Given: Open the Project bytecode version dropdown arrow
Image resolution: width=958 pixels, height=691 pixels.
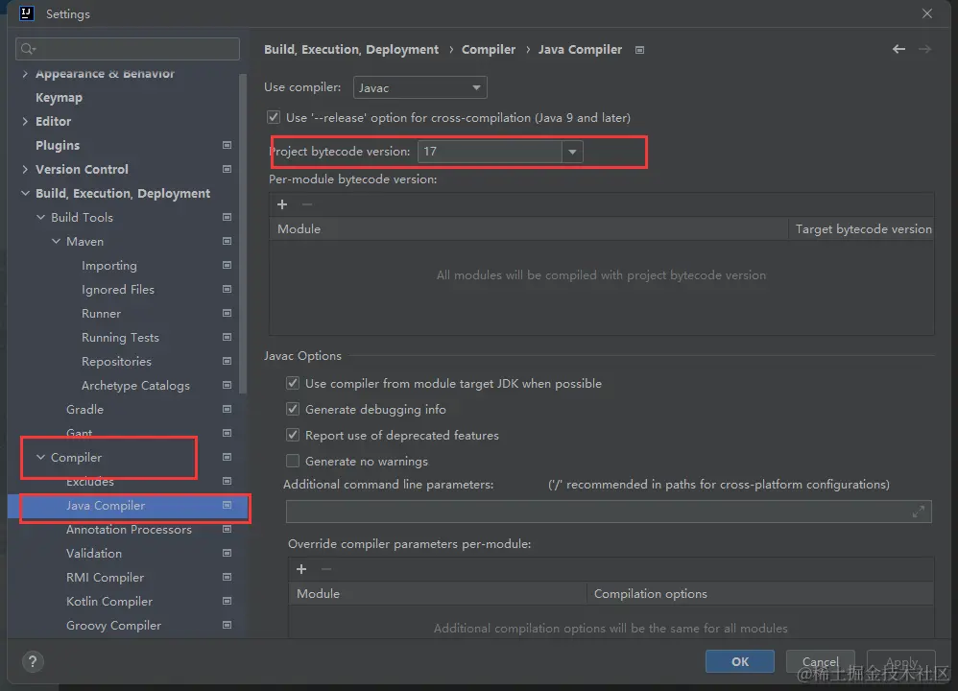Looking at the screenshot, I should [x=572, y=152].
